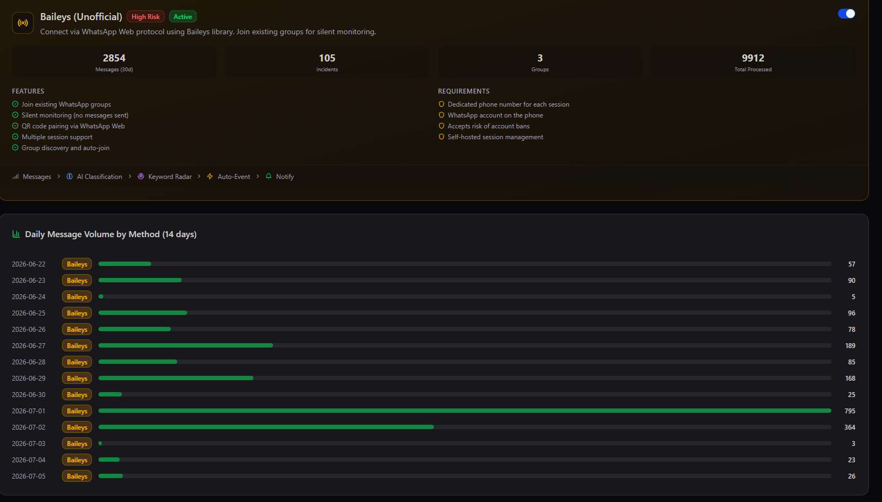Click the Keyword Radar icon
Viewport: 882px width, 502px height.
(141, 176)
